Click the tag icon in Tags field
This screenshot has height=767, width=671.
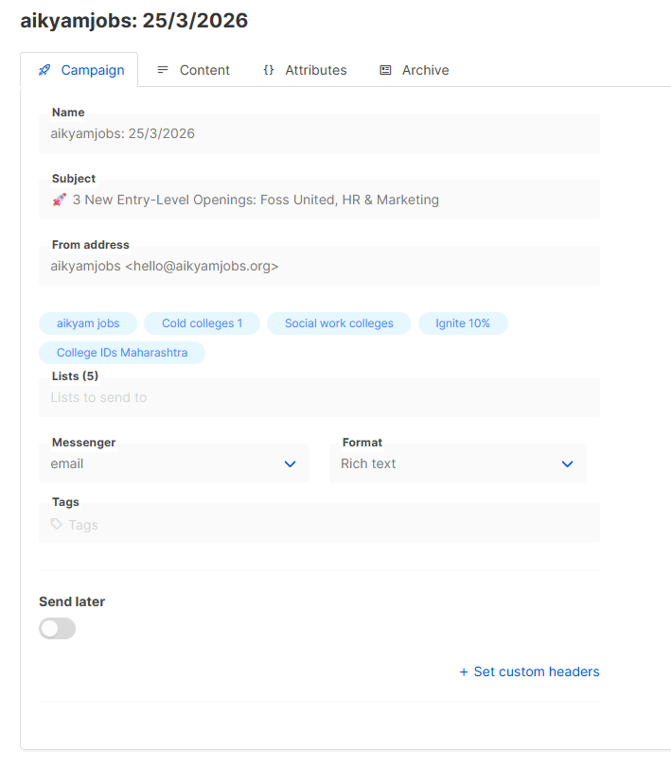[57, 524]
